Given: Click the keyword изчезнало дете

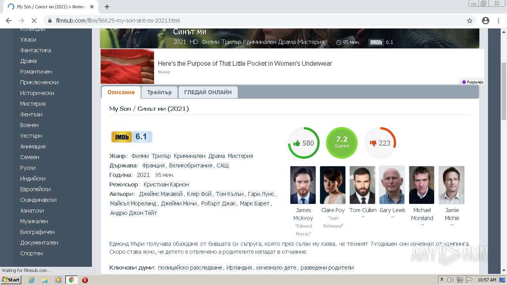Looking at the screenshot, I should [276, 268].
